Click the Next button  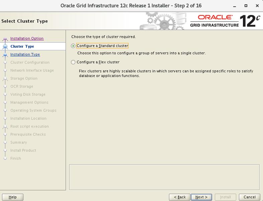tap(201, 197)
